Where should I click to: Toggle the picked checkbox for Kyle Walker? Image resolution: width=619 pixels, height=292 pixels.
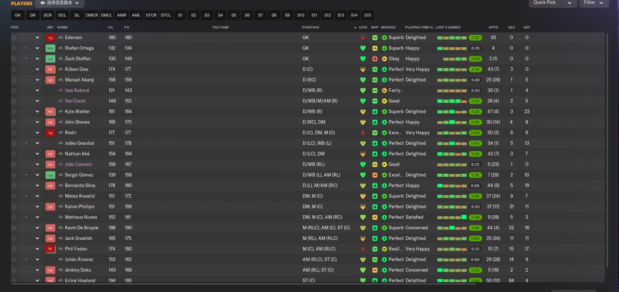(14, 111)
